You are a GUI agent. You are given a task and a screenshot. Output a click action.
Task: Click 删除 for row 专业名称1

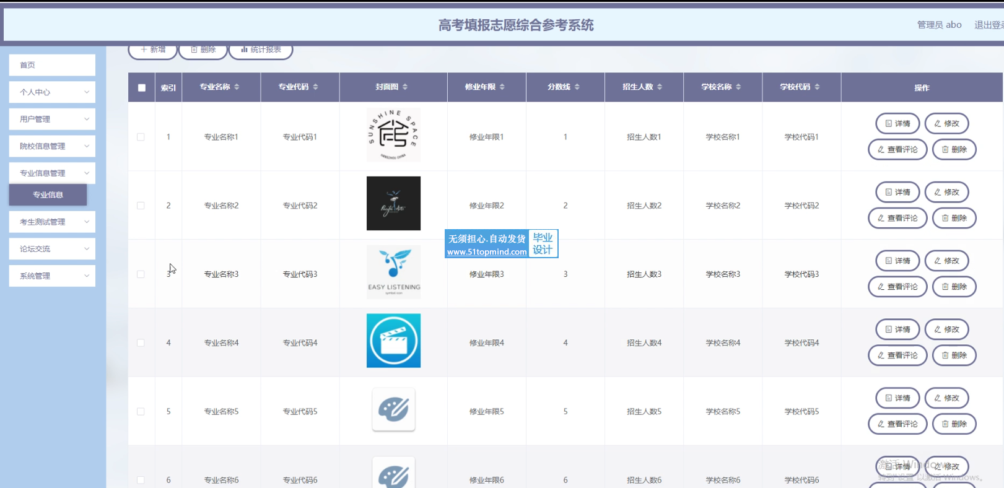click(954, 149)
